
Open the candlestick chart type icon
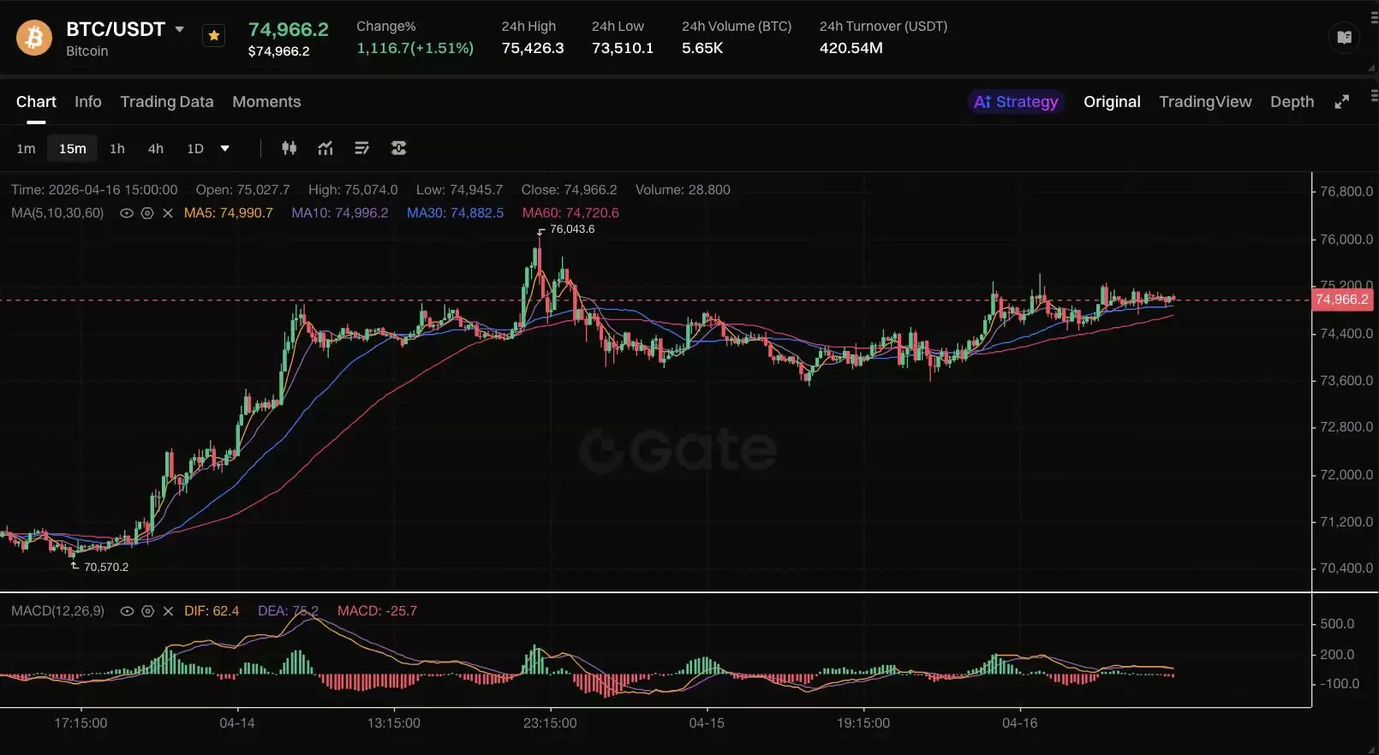pos(290,148)
